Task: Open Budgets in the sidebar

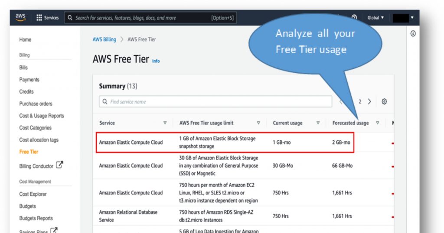Action: click(27, 206)
